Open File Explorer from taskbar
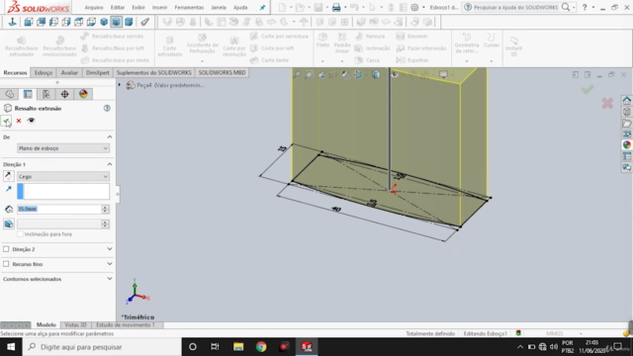This screenshot has width=633, height=356. (238, 347)
